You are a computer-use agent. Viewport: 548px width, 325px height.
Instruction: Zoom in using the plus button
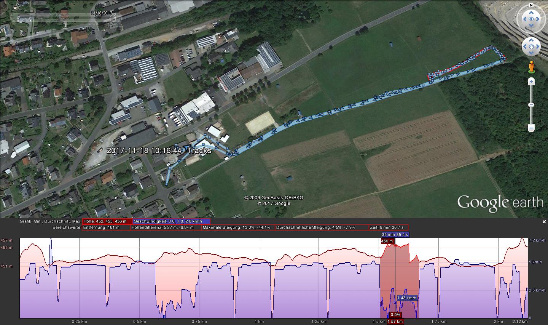[x=531, y=82]
